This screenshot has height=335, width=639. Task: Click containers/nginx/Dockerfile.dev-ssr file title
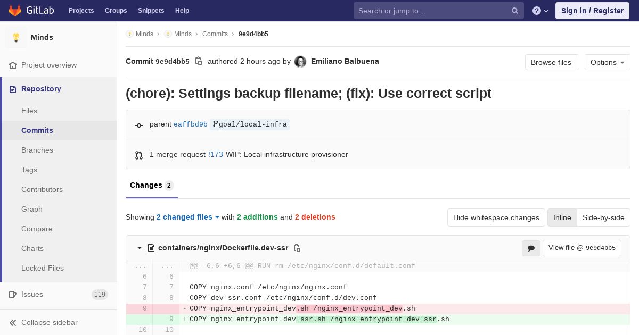[223, 248]
